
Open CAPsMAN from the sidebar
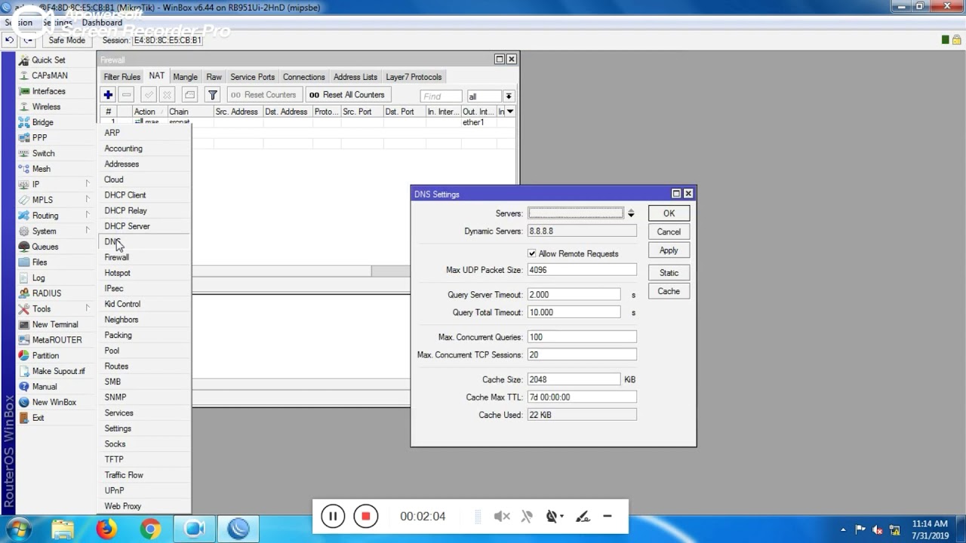click(x=50, y=75)
